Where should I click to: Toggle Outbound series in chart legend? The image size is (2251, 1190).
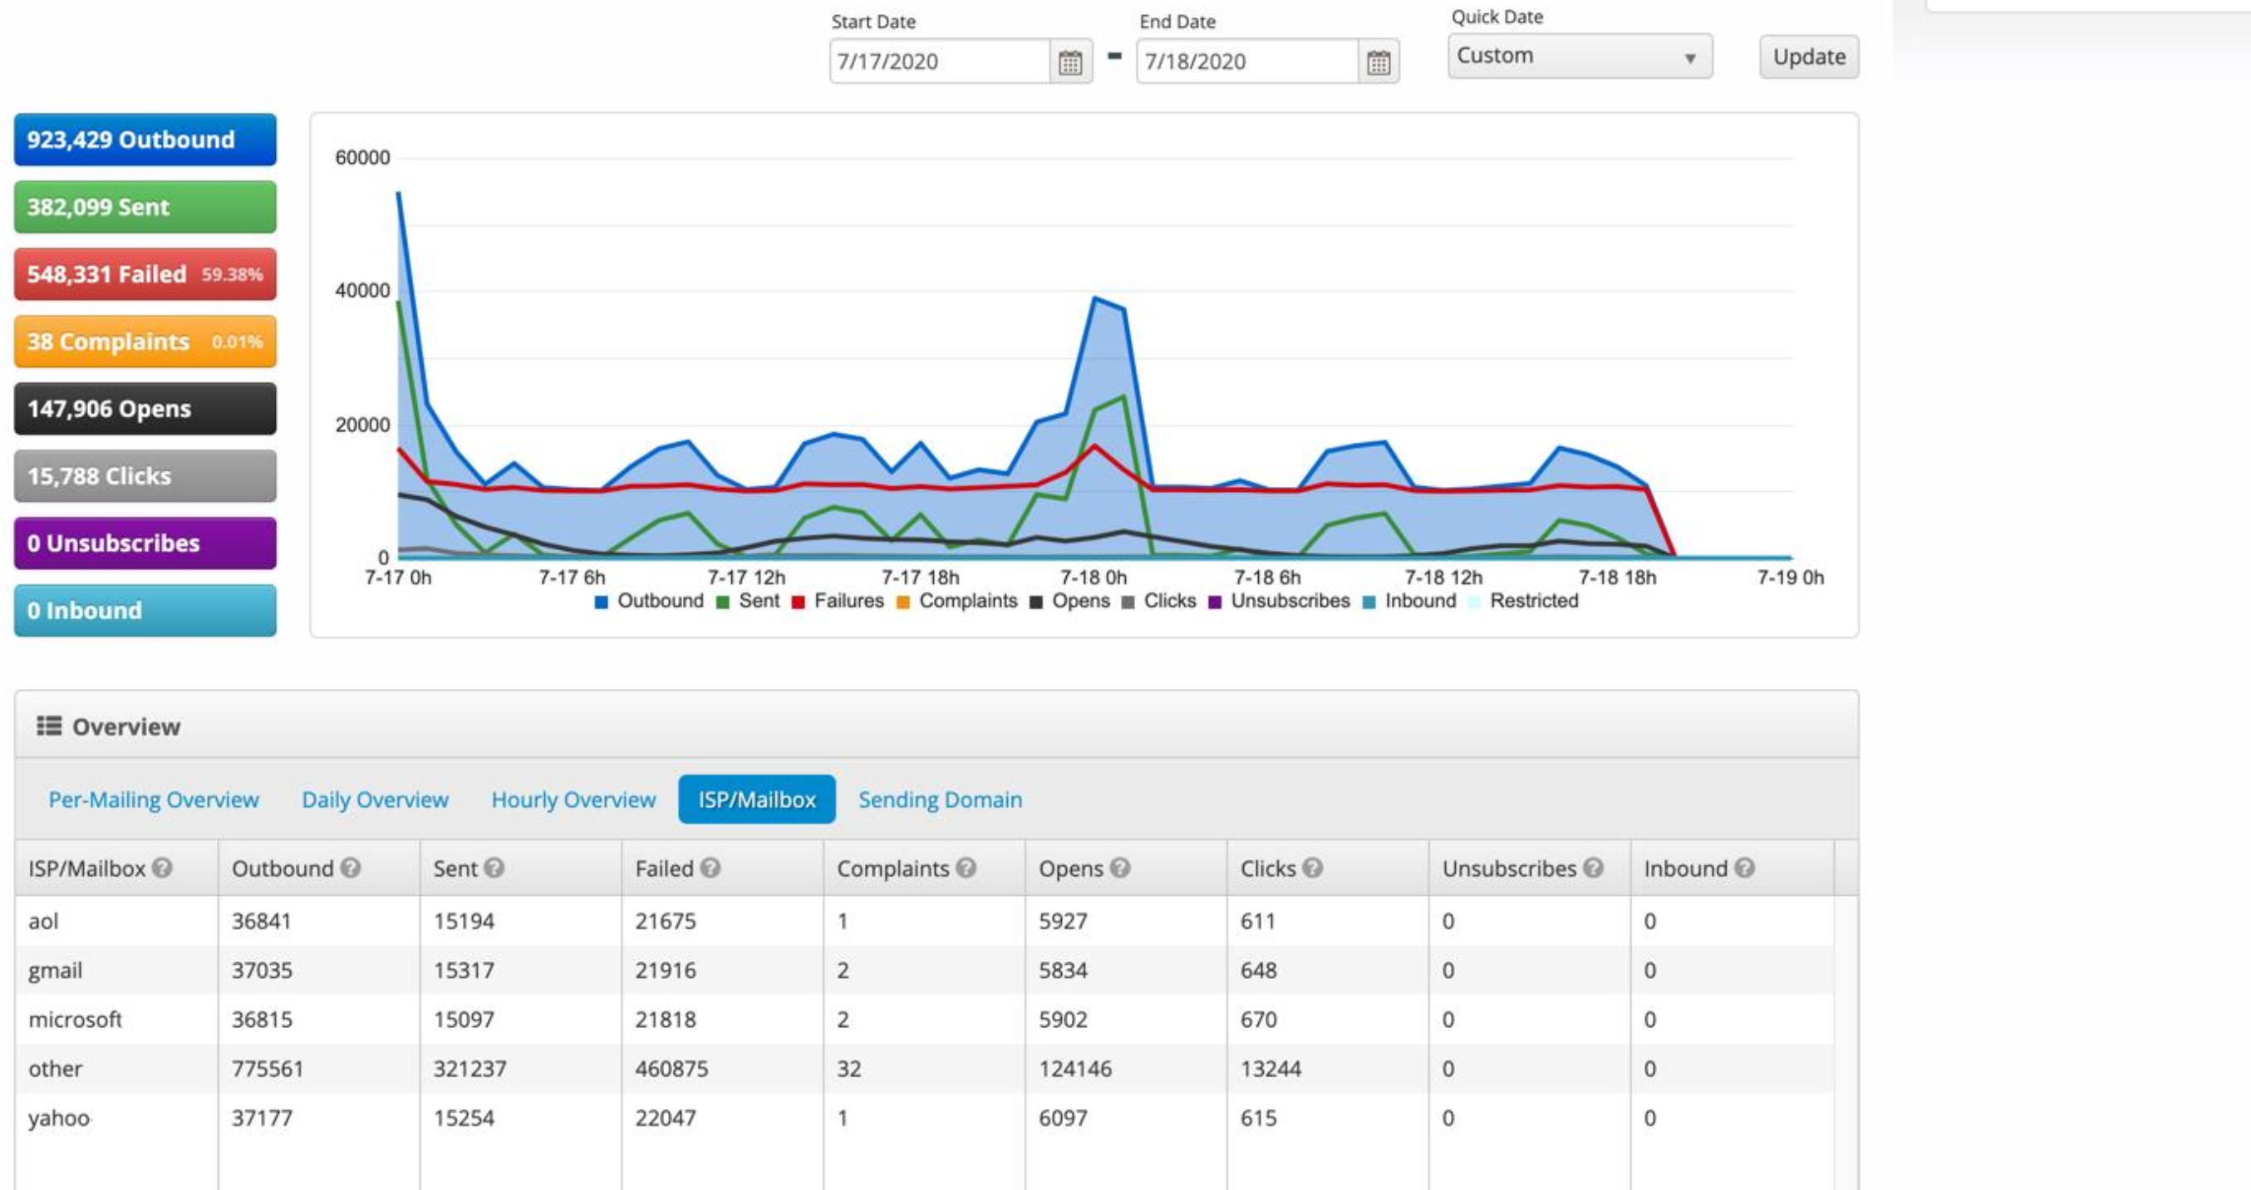coord(649,601)
